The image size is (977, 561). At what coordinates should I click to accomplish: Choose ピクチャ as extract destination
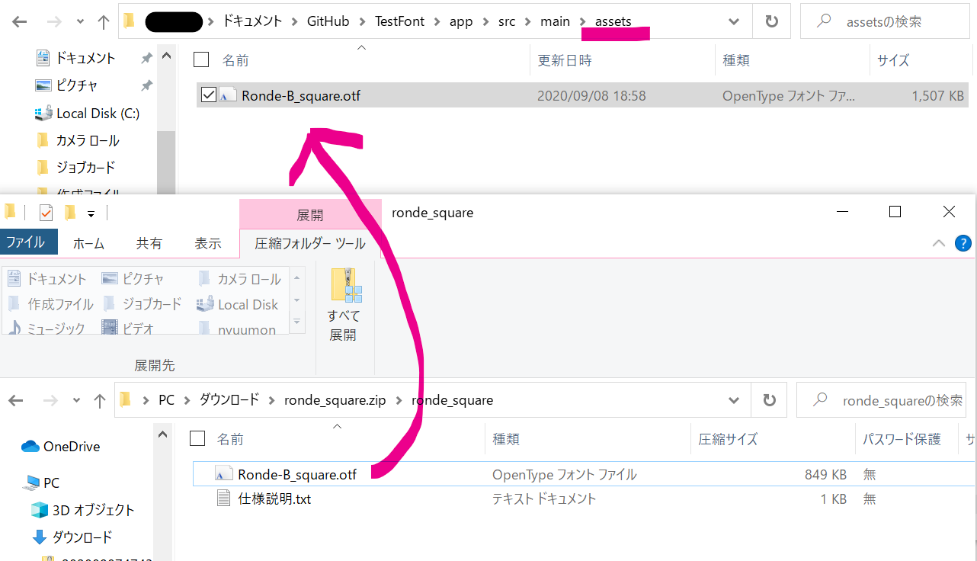pos(133,279)
